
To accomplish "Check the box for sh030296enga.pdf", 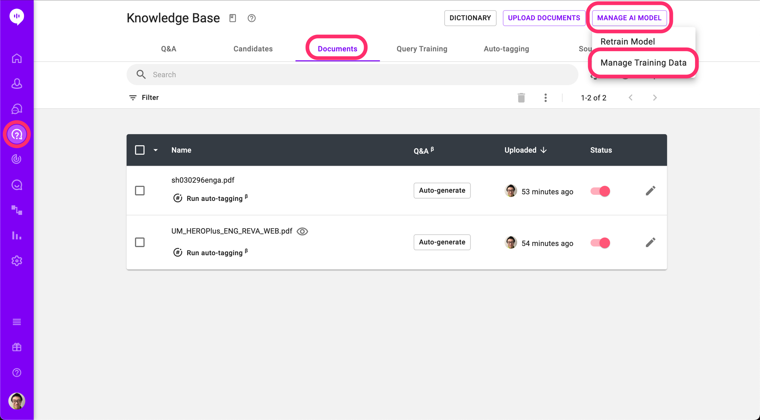I will tap(140, 191).
